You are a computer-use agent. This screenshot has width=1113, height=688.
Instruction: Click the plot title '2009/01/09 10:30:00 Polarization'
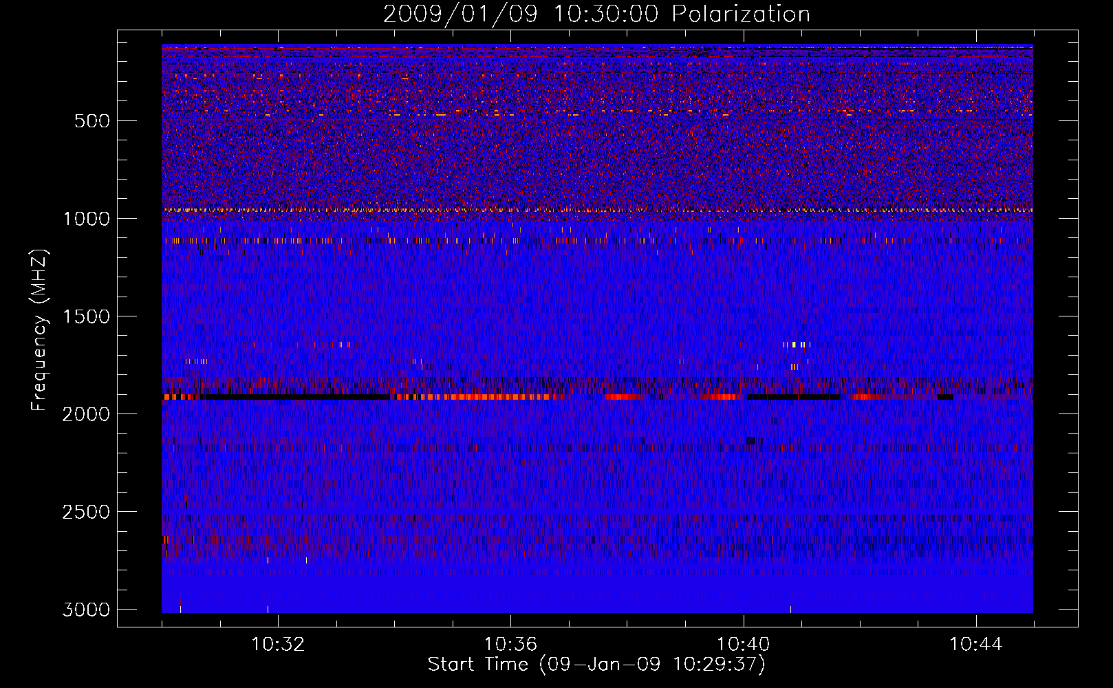(596, 14)
